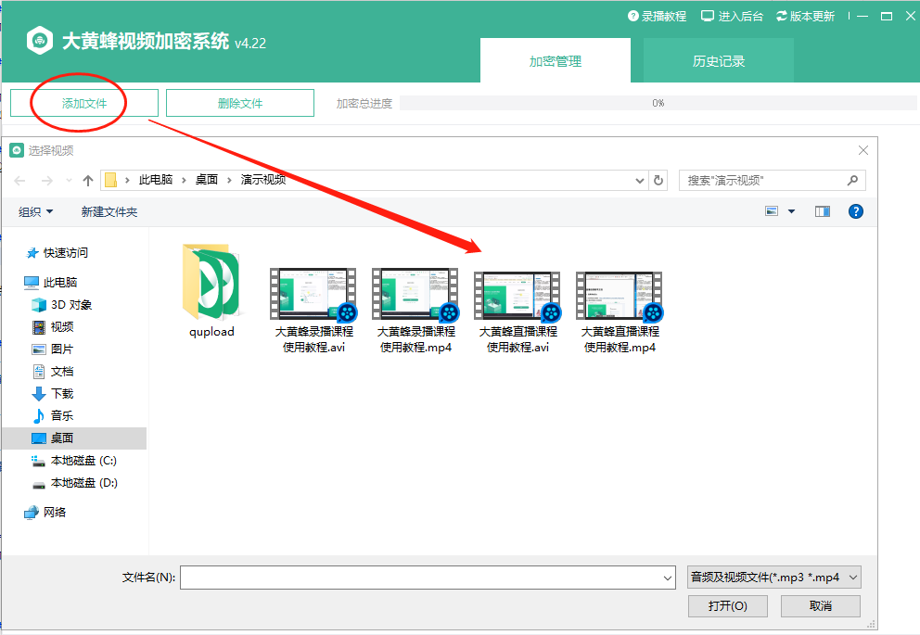The height and width of the screenshot is (635, 920).
Task: Click the 打开(O) button
Action: click(x=728, y=606)
